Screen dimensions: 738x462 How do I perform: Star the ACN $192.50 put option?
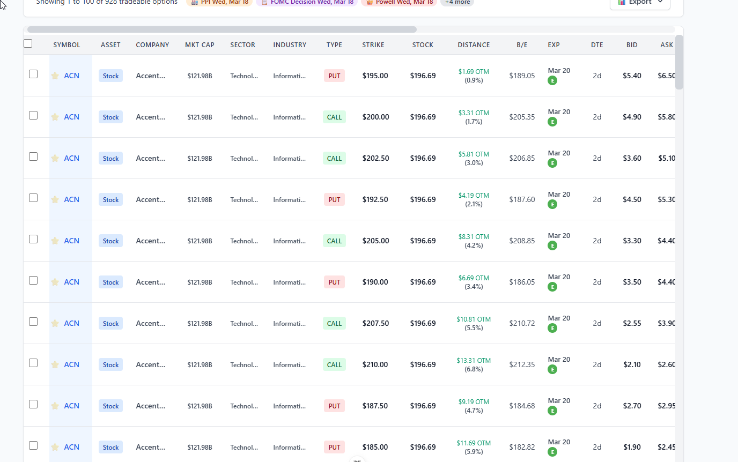click(55, 200)
